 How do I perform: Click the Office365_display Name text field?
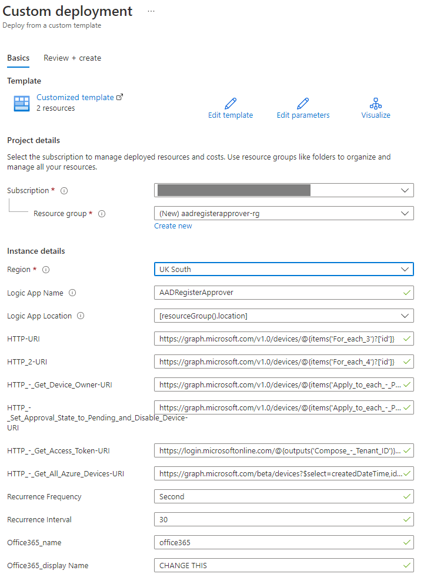point(278,565)
